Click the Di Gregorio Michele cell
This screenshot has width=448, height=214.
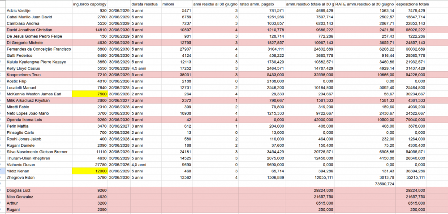[x=39, y=43]
